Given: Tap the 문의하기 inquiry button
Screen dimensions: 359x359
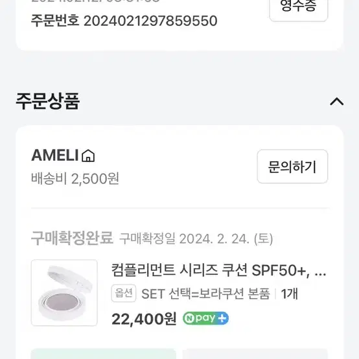Looking at the screenshot, I should [x=292, y=167].
